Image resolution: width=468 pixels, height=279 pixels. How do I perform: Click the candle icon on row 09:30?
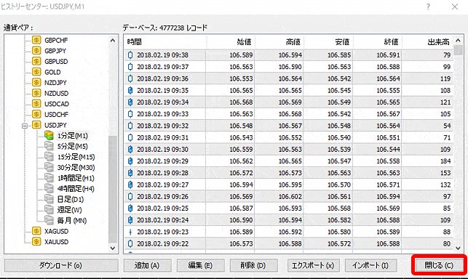coord(130,150)
